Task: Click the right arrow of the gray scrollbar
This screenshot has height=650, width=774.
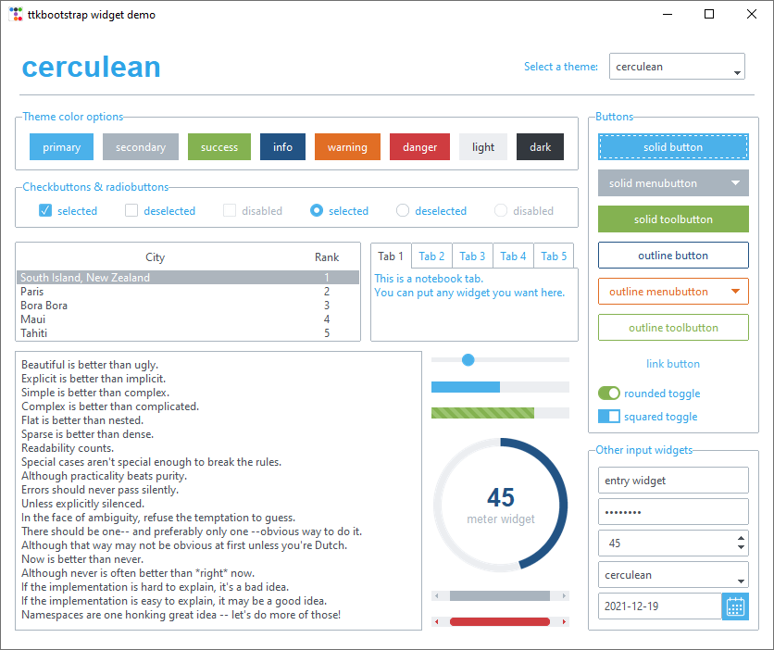Action: click(565, 595)
